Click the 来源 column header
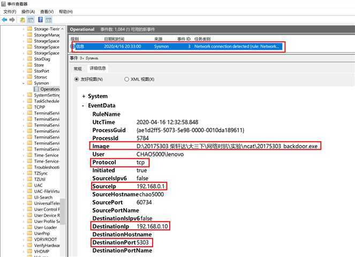 click(158, 39)
